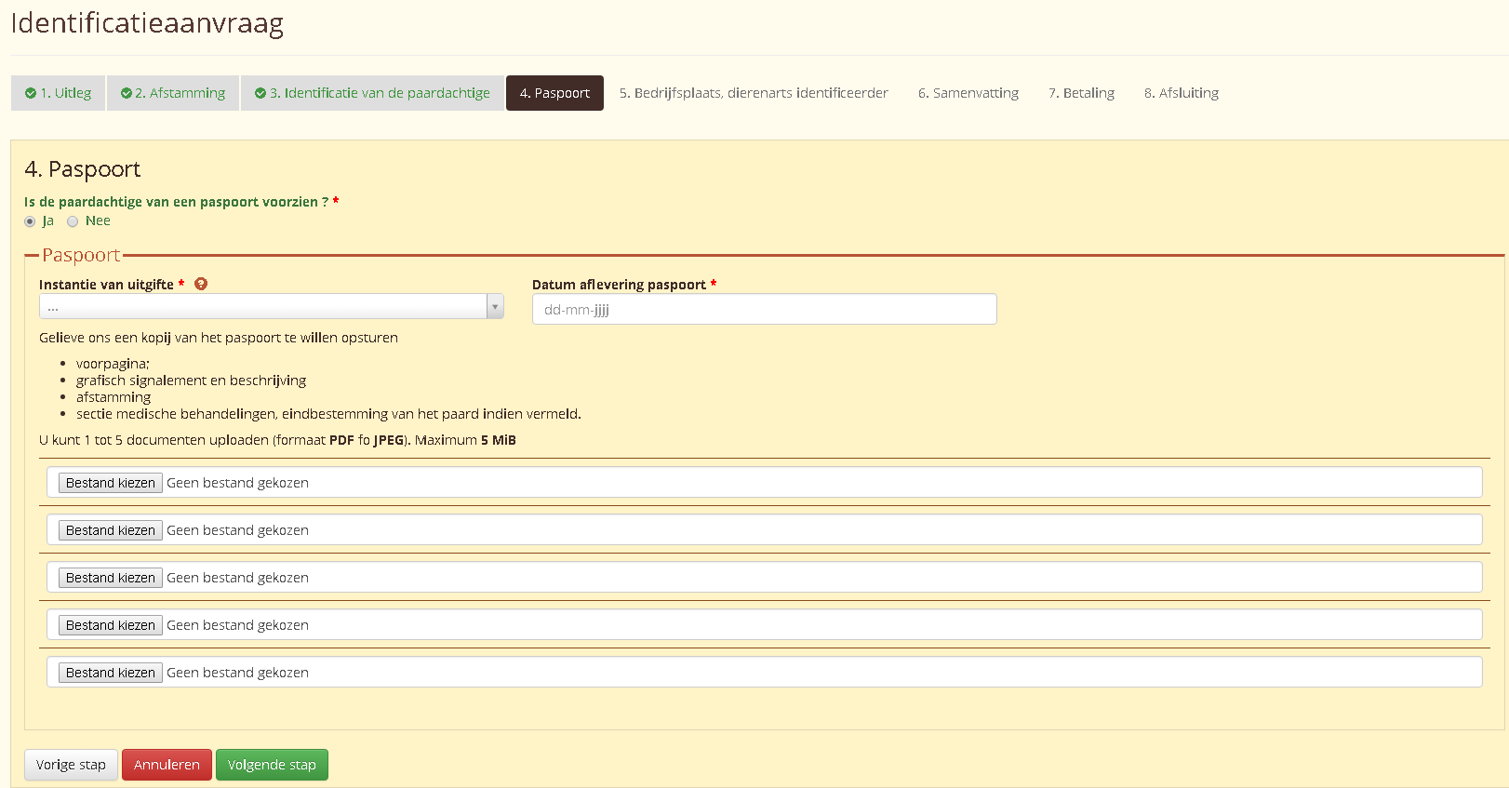
Task: Click the fifth Bestand kiezen button
Action: [111, 673]
